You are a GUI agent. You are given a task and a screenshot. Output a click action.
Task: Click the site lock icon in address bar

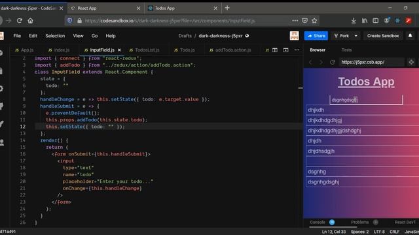[x=79, y=20]
